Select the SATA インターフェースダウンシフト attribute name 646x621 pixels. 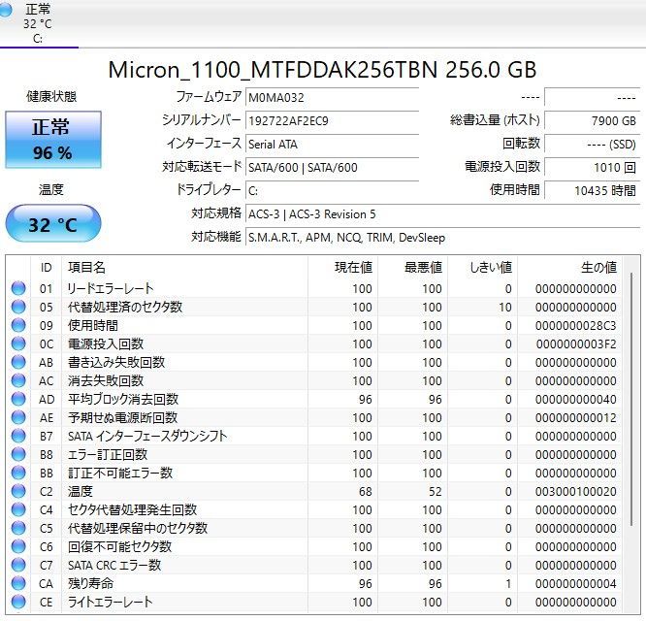pyautogui.click(x=147, y=436)
